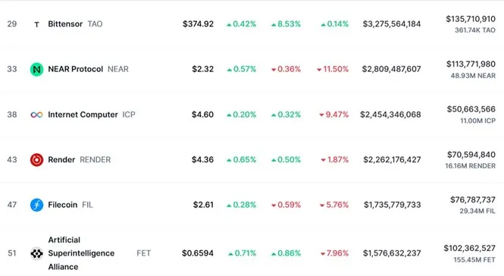Open the NEAR Protocol name link

76,69
